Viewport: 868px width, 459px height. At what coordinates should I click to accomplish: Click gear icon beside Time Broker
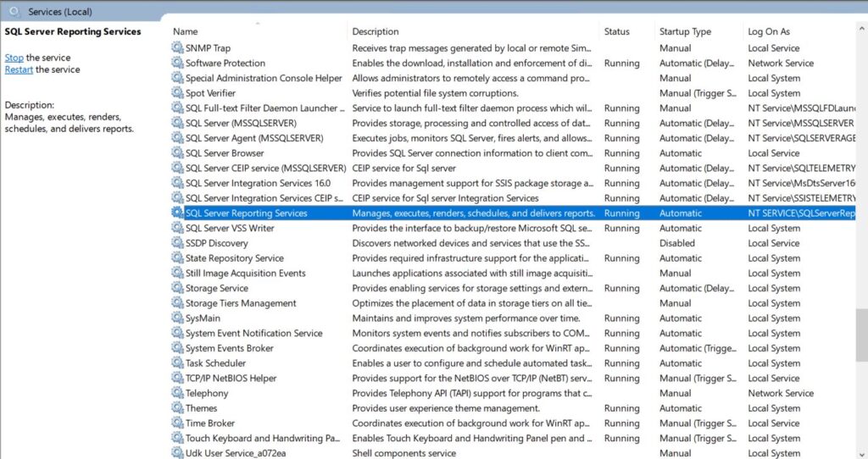coord(177,422)
